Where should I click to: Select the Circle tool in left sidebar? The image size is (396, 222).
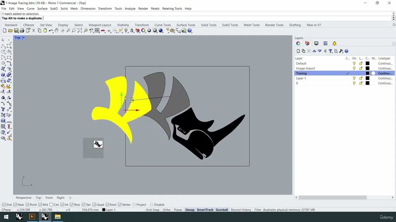pos(3,51)
